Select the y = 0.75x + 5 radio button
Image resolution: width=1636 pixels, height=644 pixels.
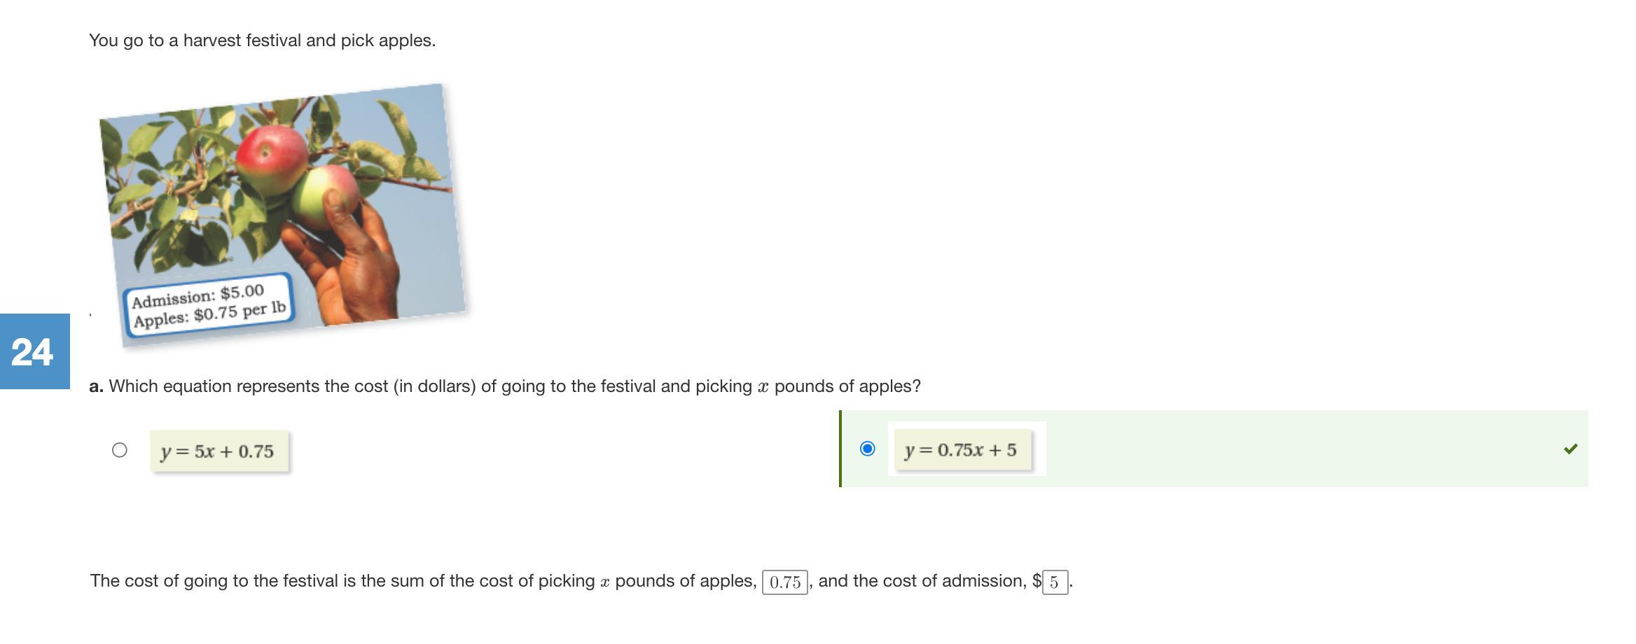[867, 449]
